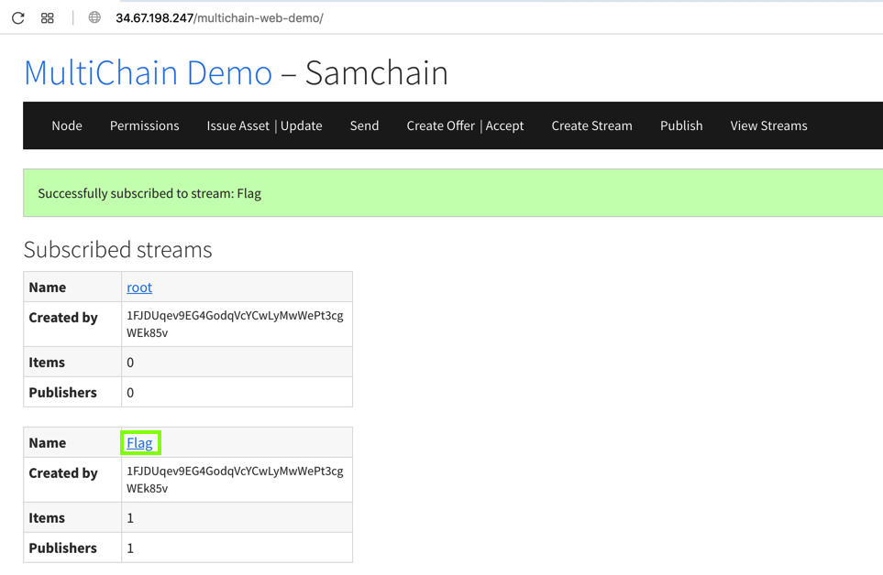Open the Permissions page
This screenshot has width=883, height=575.
point(144,125)
